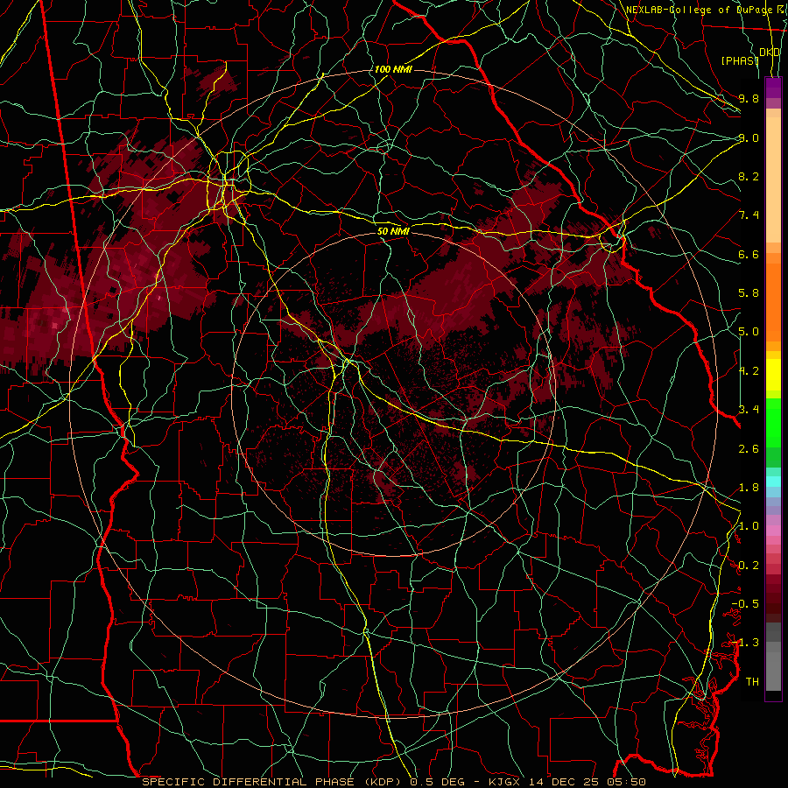Click the "0.5 DEG" elevation text

[x=437, y=782]
